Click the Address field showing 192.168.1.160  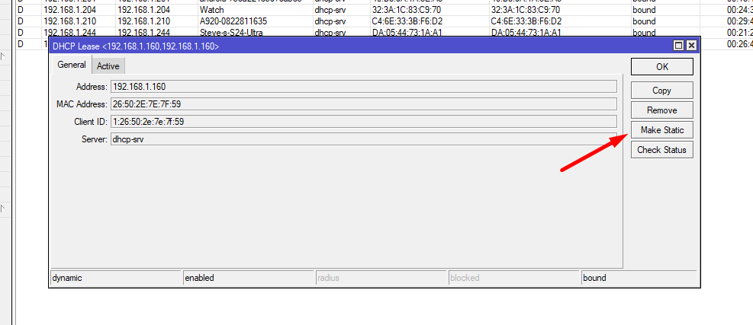click(x=364, y=87)
